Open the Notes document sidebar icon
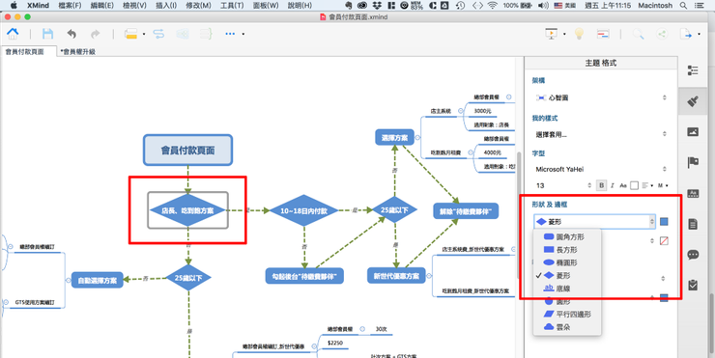This screenshot has height=358, width=715. tap(693, 224)
